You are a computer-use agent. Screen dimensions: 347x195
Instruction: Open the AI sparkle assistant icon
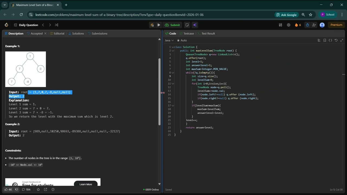(x=195, y=25)
